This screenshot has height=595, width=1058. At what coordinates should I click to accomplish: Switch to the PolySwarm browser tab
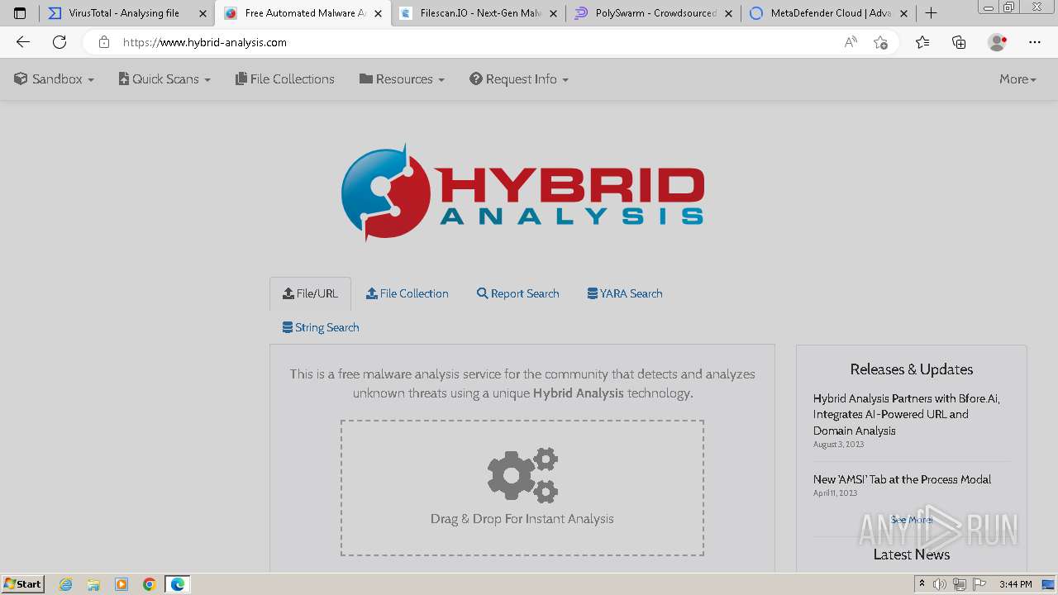[653, 13]
